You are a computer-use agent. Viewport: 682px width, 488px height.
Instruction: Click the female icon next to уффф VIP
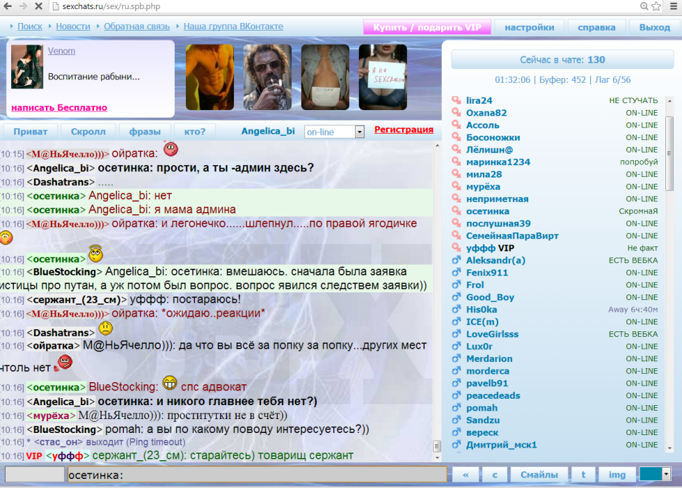pos(457,248)
